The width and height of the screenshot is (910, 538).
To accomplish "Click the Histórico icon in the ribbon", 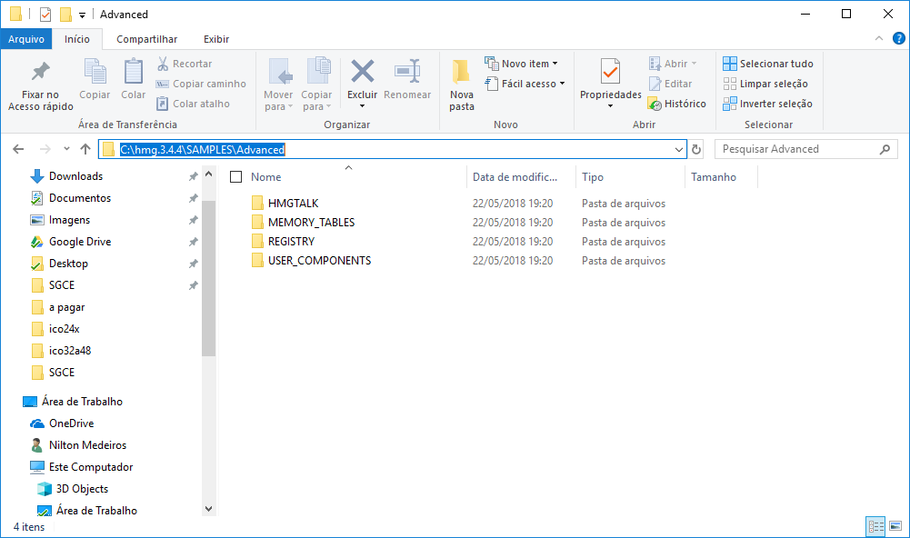I will pos(654,104).
